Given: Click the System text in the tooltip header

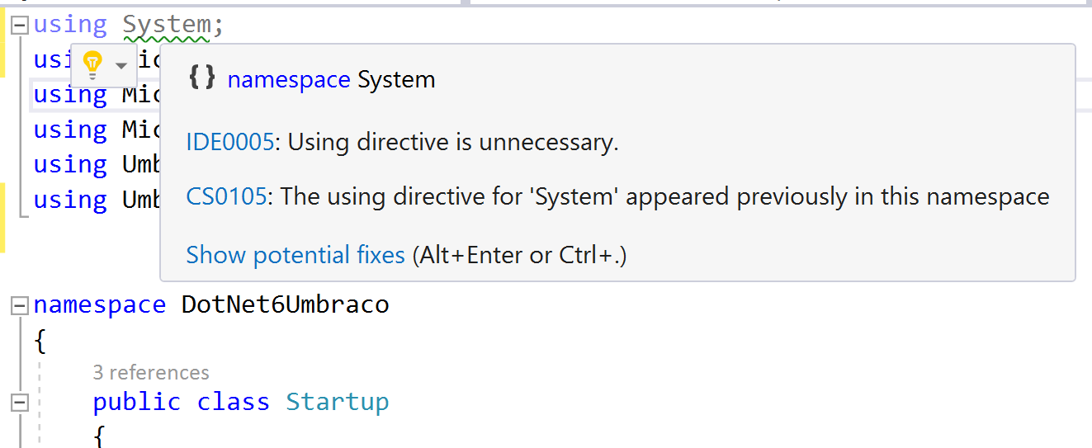Looking at the screenshot, I should (396, 80).
